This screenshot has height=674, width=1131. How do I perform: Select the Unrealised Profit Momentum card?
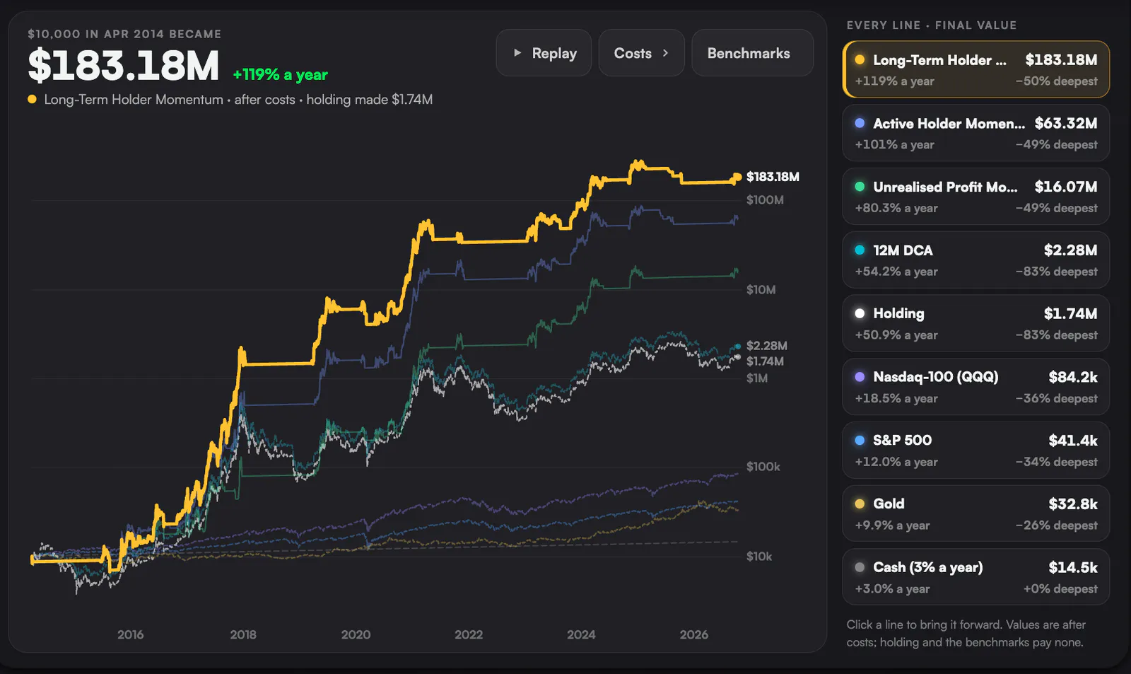[x=976, y=197]
